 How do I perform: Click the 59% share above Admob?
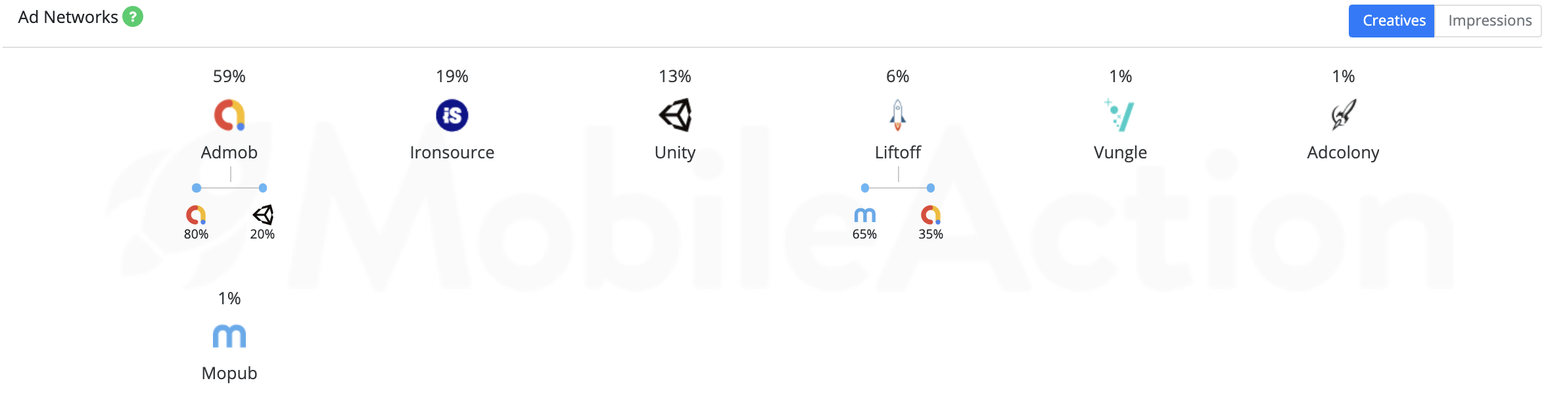pos(229,76)
